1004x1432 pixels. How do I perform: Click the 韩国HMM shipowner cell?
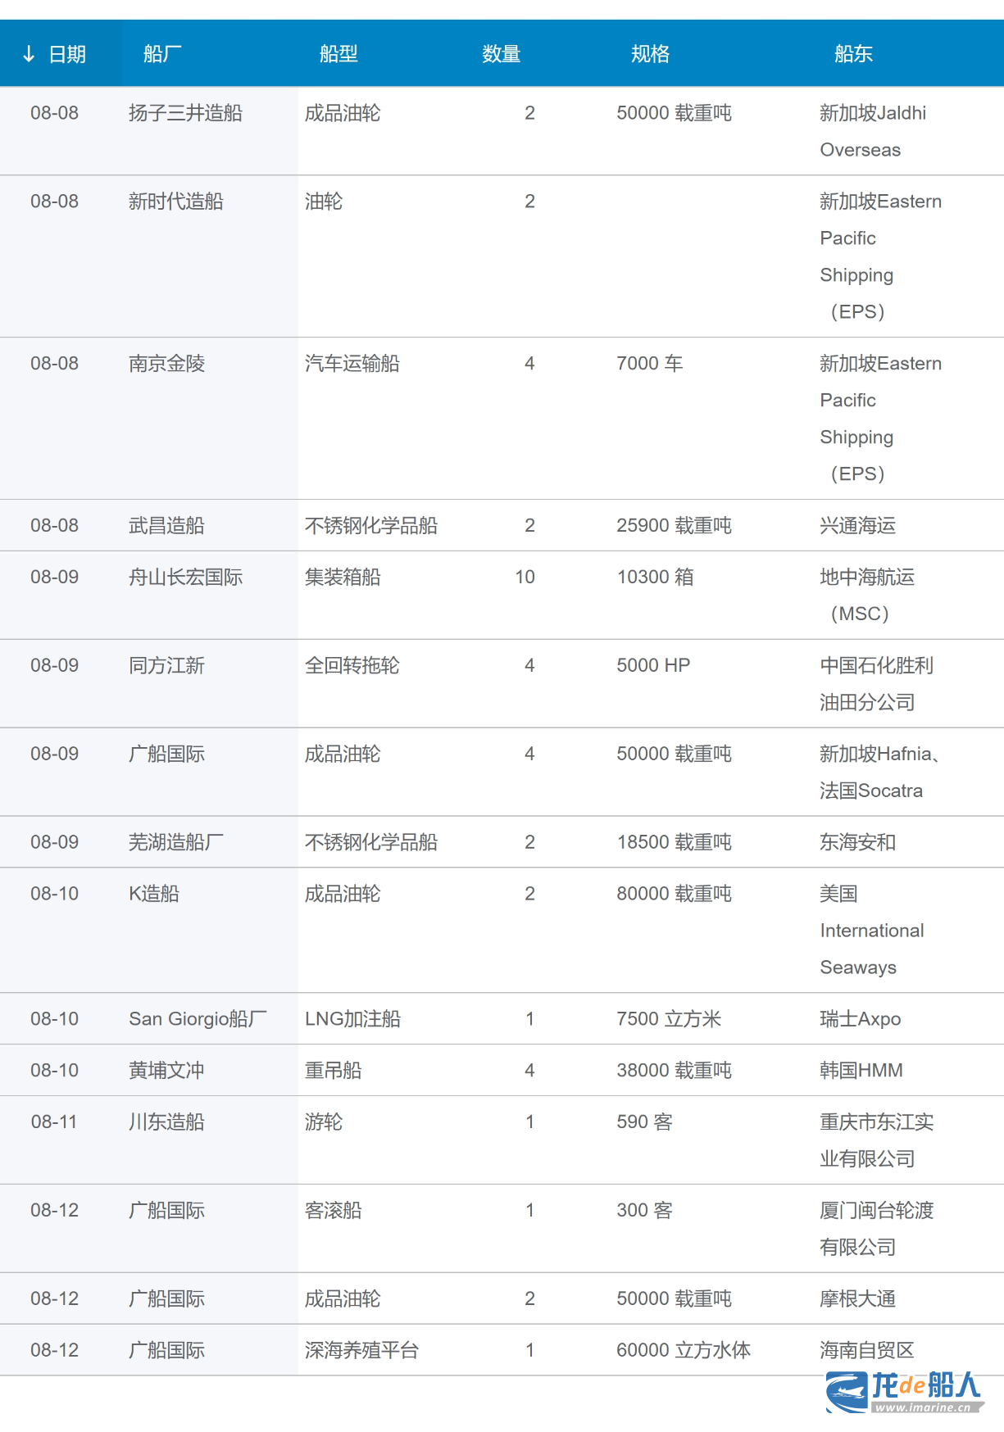[x=861, y=1071]
